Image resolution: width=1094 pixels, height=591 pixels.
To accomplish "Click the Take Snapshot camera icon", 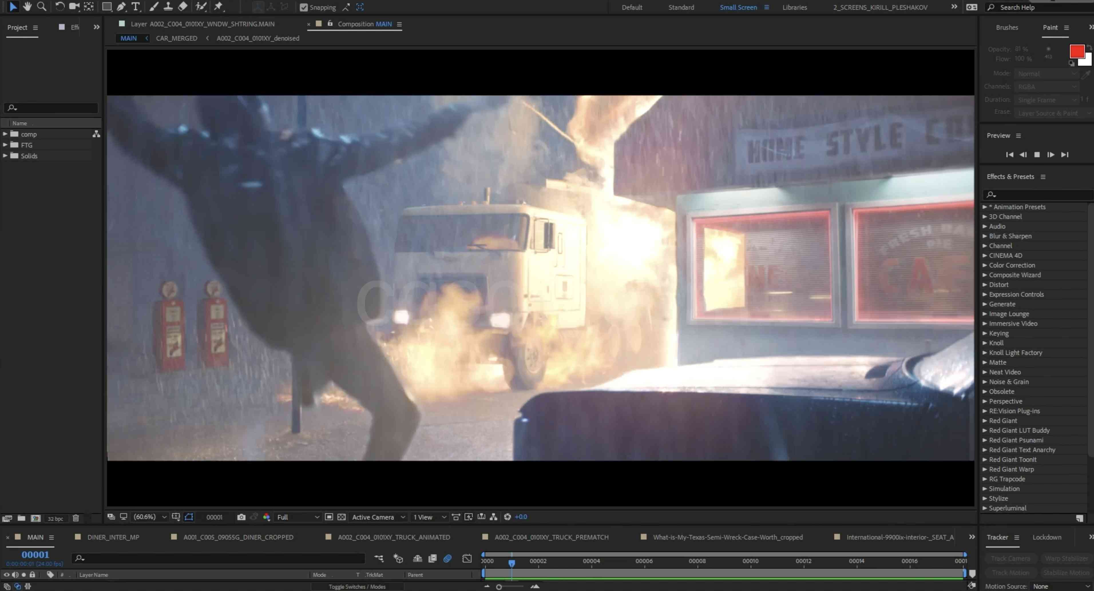I will [x=241, y=517].
